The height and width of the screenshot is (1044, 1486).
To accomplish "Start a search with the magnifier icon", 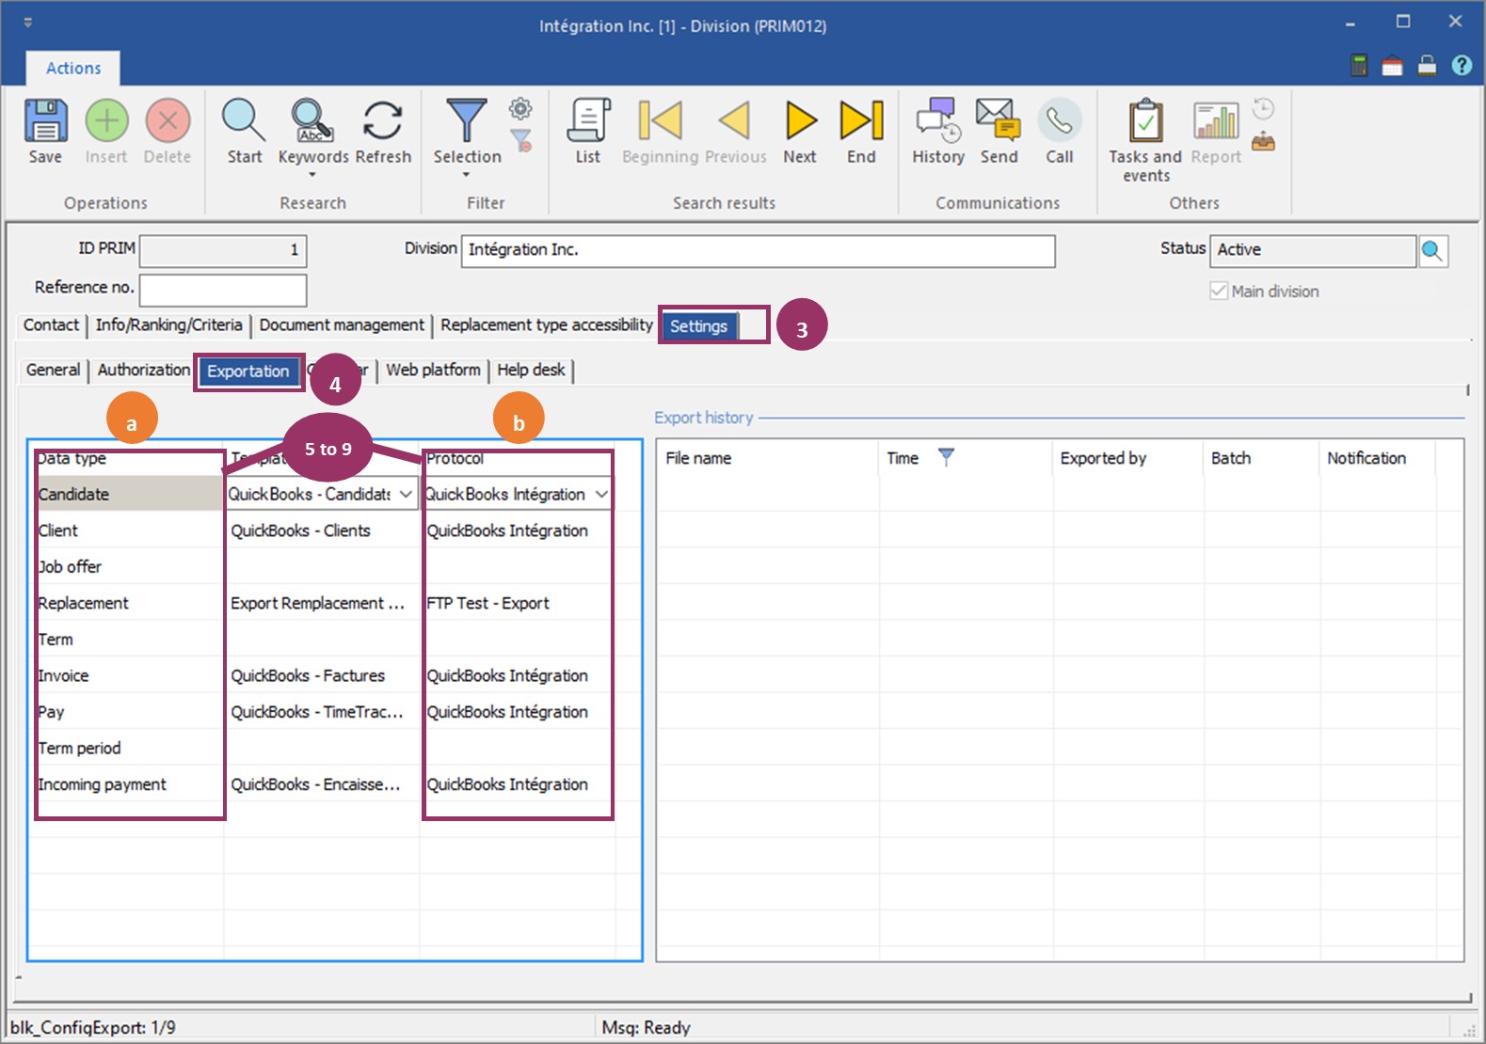I will pyautogui.click(x=244, y=120).
